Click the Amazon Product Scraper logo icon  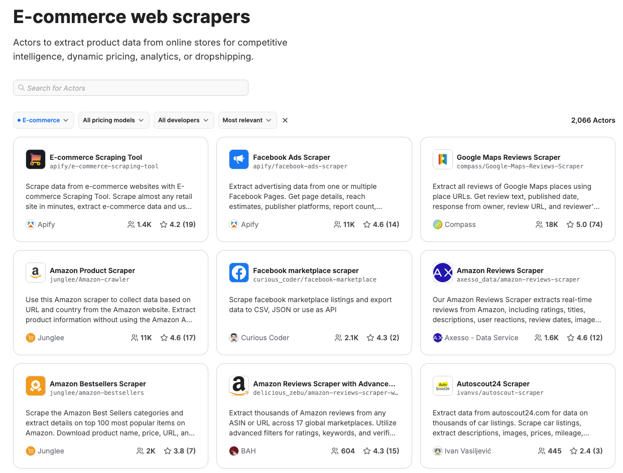point(35,273)
